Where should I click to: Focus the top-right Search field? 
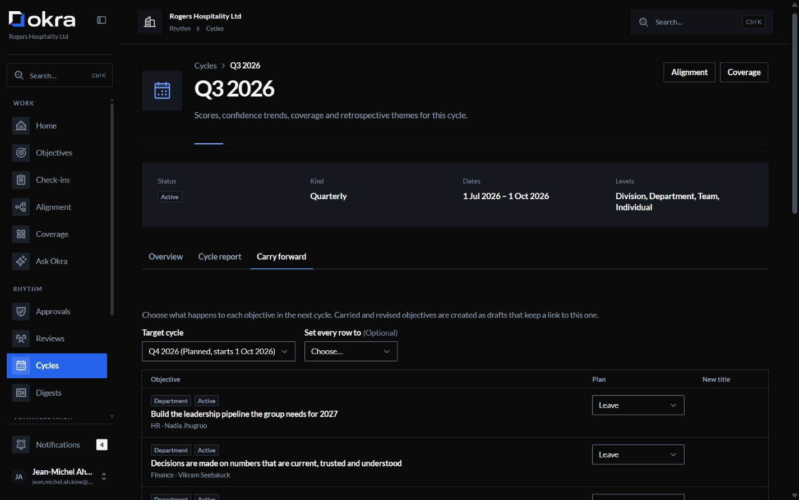coord(701,22)
